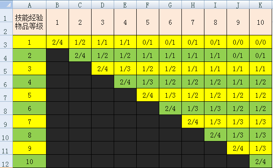The width and height of the screenshot is (273, 168).
Task: Select cell J6 containing 1/1
Action: click(238, 82)
